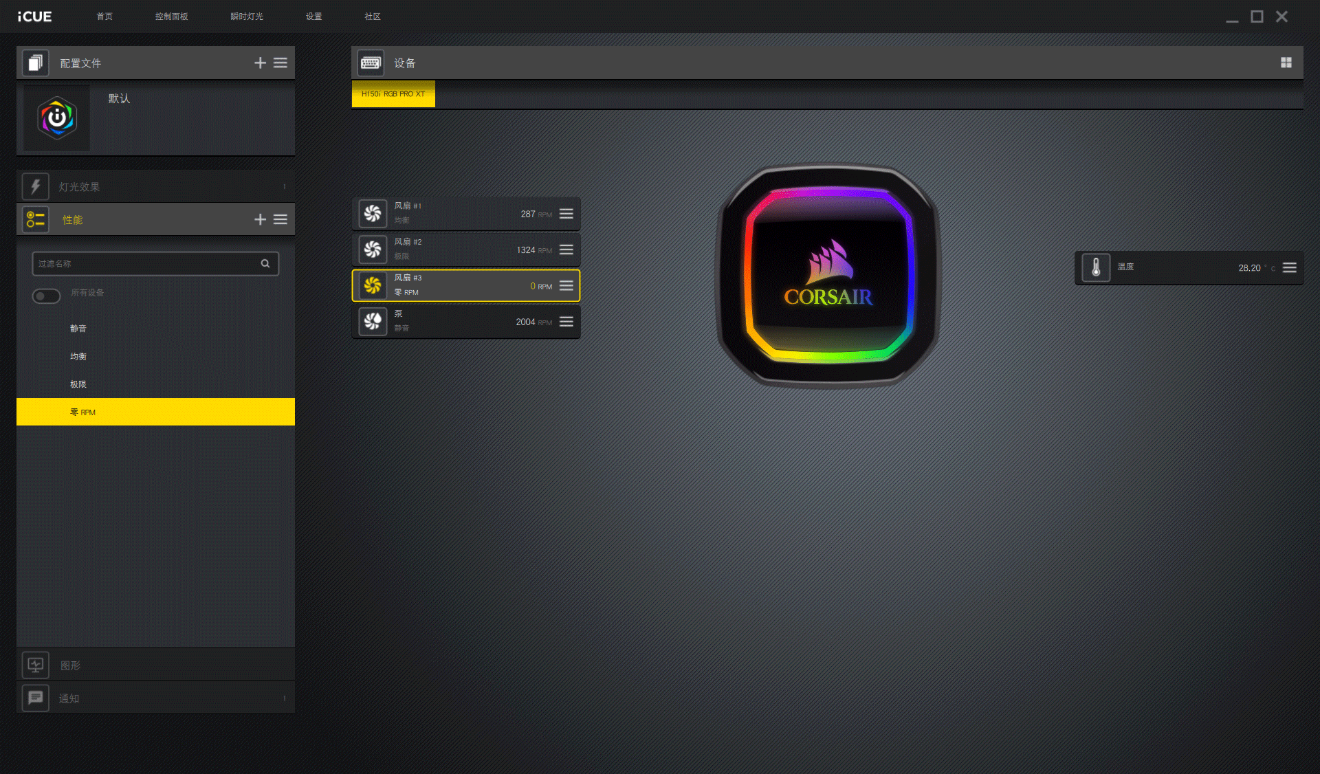Open the 温度 options menu
Screen dimensions: 1320x774
pyautogui.click(x=1290, y=267)
